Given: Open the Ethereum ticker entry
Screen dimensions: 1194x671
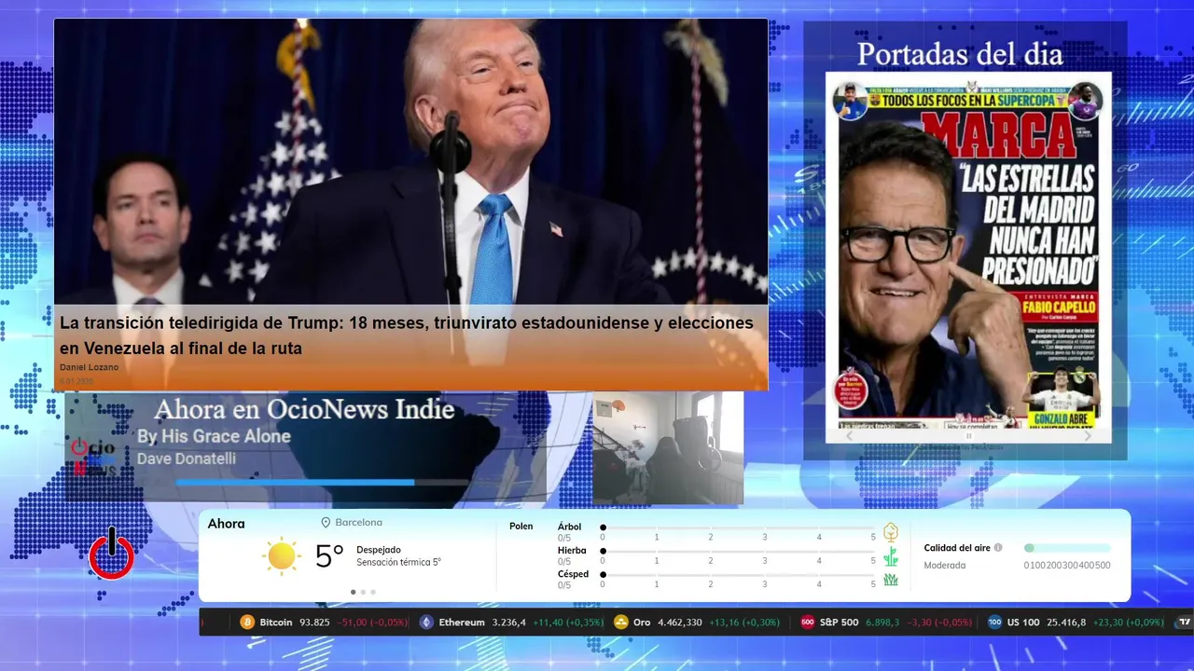Looking at the screenshot, I should pos(511,623).
